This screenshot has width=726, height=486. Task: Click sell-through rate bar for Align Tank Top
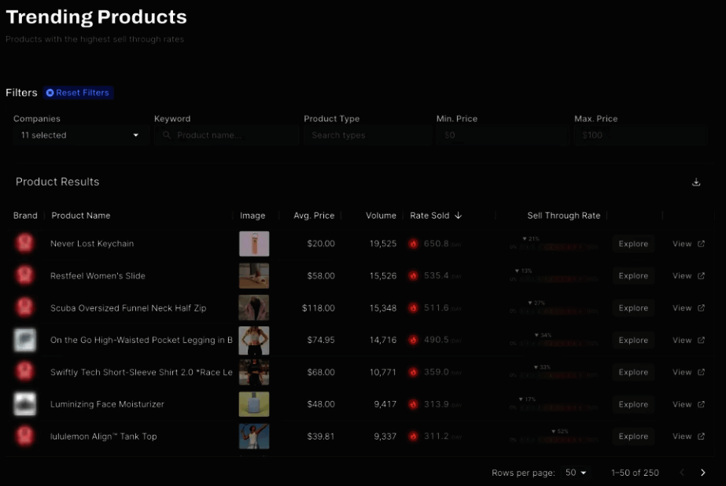click(x=559, y=438)
